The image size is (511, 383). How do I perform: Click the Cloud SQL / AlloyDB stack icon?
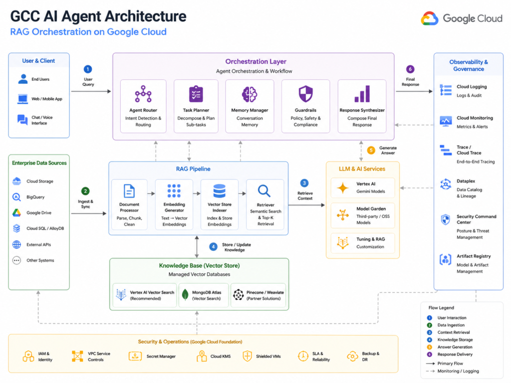[x=16, y=228]
